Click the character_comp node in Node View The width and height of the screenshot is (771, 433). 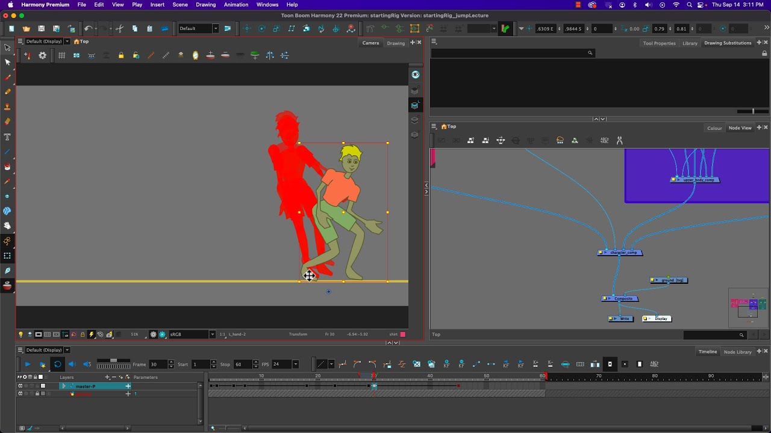(620, 253)
